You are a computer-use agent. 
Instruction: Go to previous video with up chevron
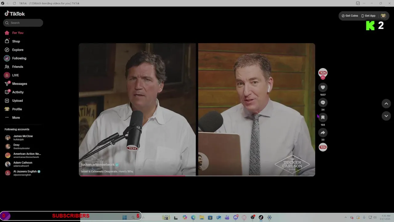[x=386, y=104]
